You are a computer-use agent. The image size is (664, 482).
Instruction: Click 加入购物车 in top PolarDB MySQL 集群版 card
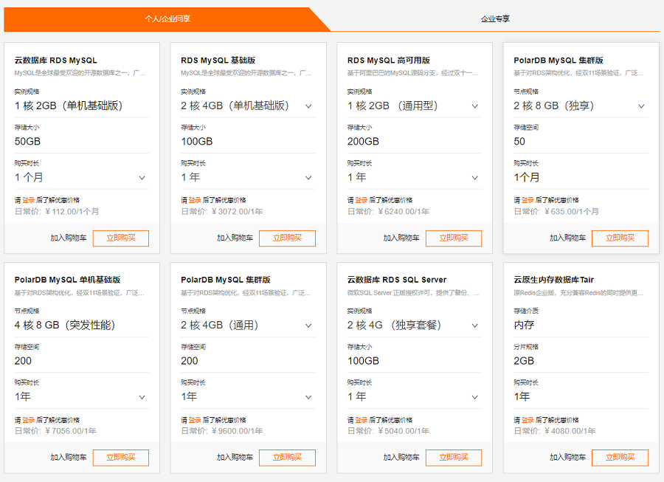tap(567, 238)
